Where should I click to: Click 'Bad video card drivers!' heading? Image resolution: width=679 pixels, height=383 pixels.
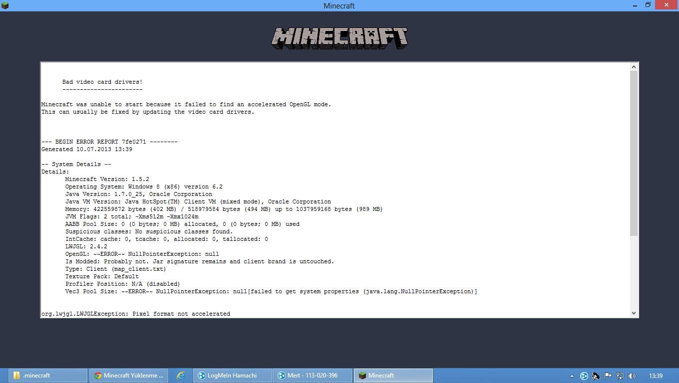102,82
